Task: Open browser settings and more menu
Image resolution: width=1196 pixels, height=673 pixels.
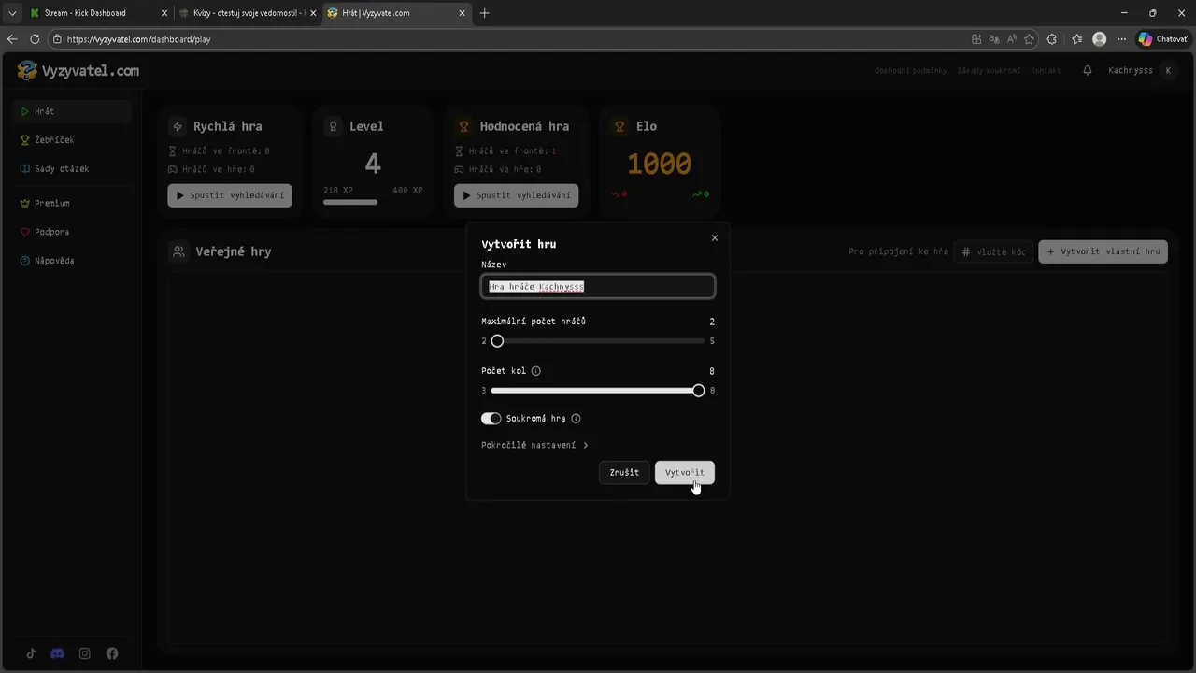Action: click(1119, 39)
